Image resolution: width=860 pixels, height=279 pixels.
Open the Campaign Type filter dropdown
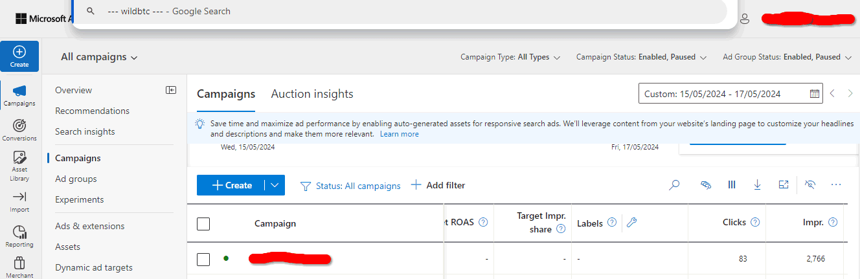pos(510,57)
